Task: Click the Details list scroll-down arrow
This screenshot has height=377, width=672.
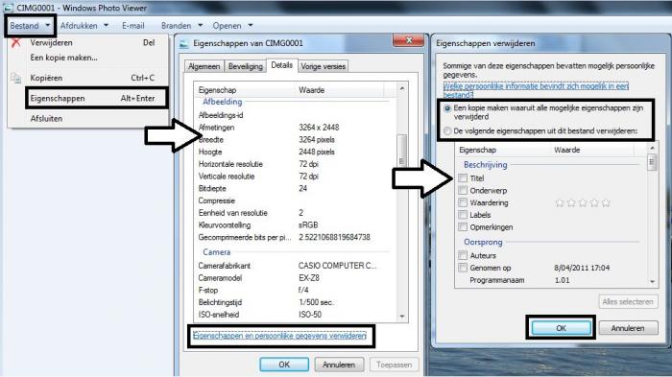Action: (402, 317)
